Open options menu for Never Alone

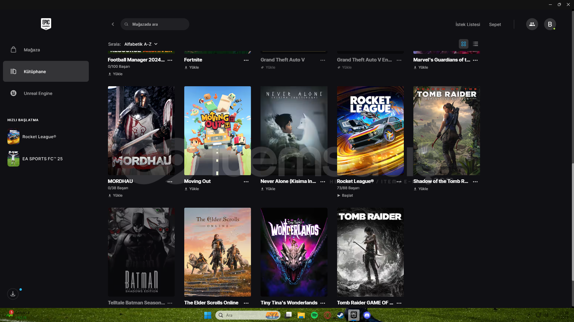[x=323, y=181]
